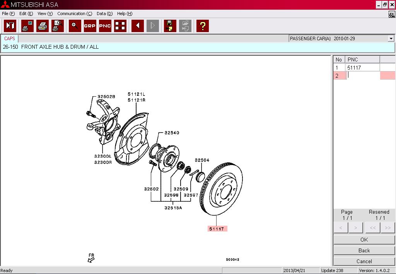Click the back arrow toolbar icon
This screenshot has height=274, width=396.
click(137, 26)
